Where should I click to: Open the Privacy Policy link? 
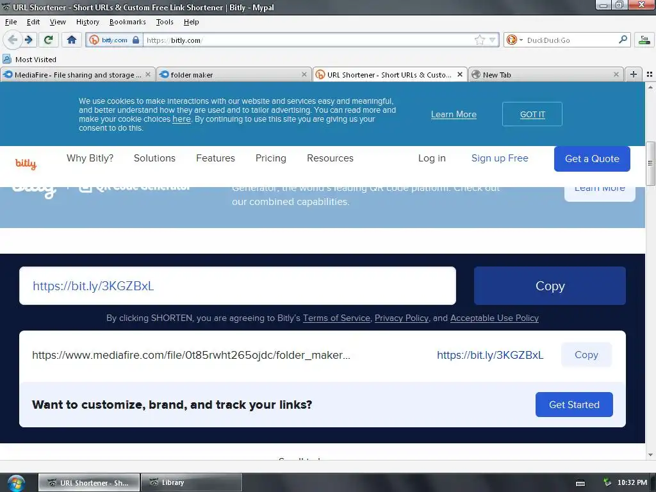402,318
